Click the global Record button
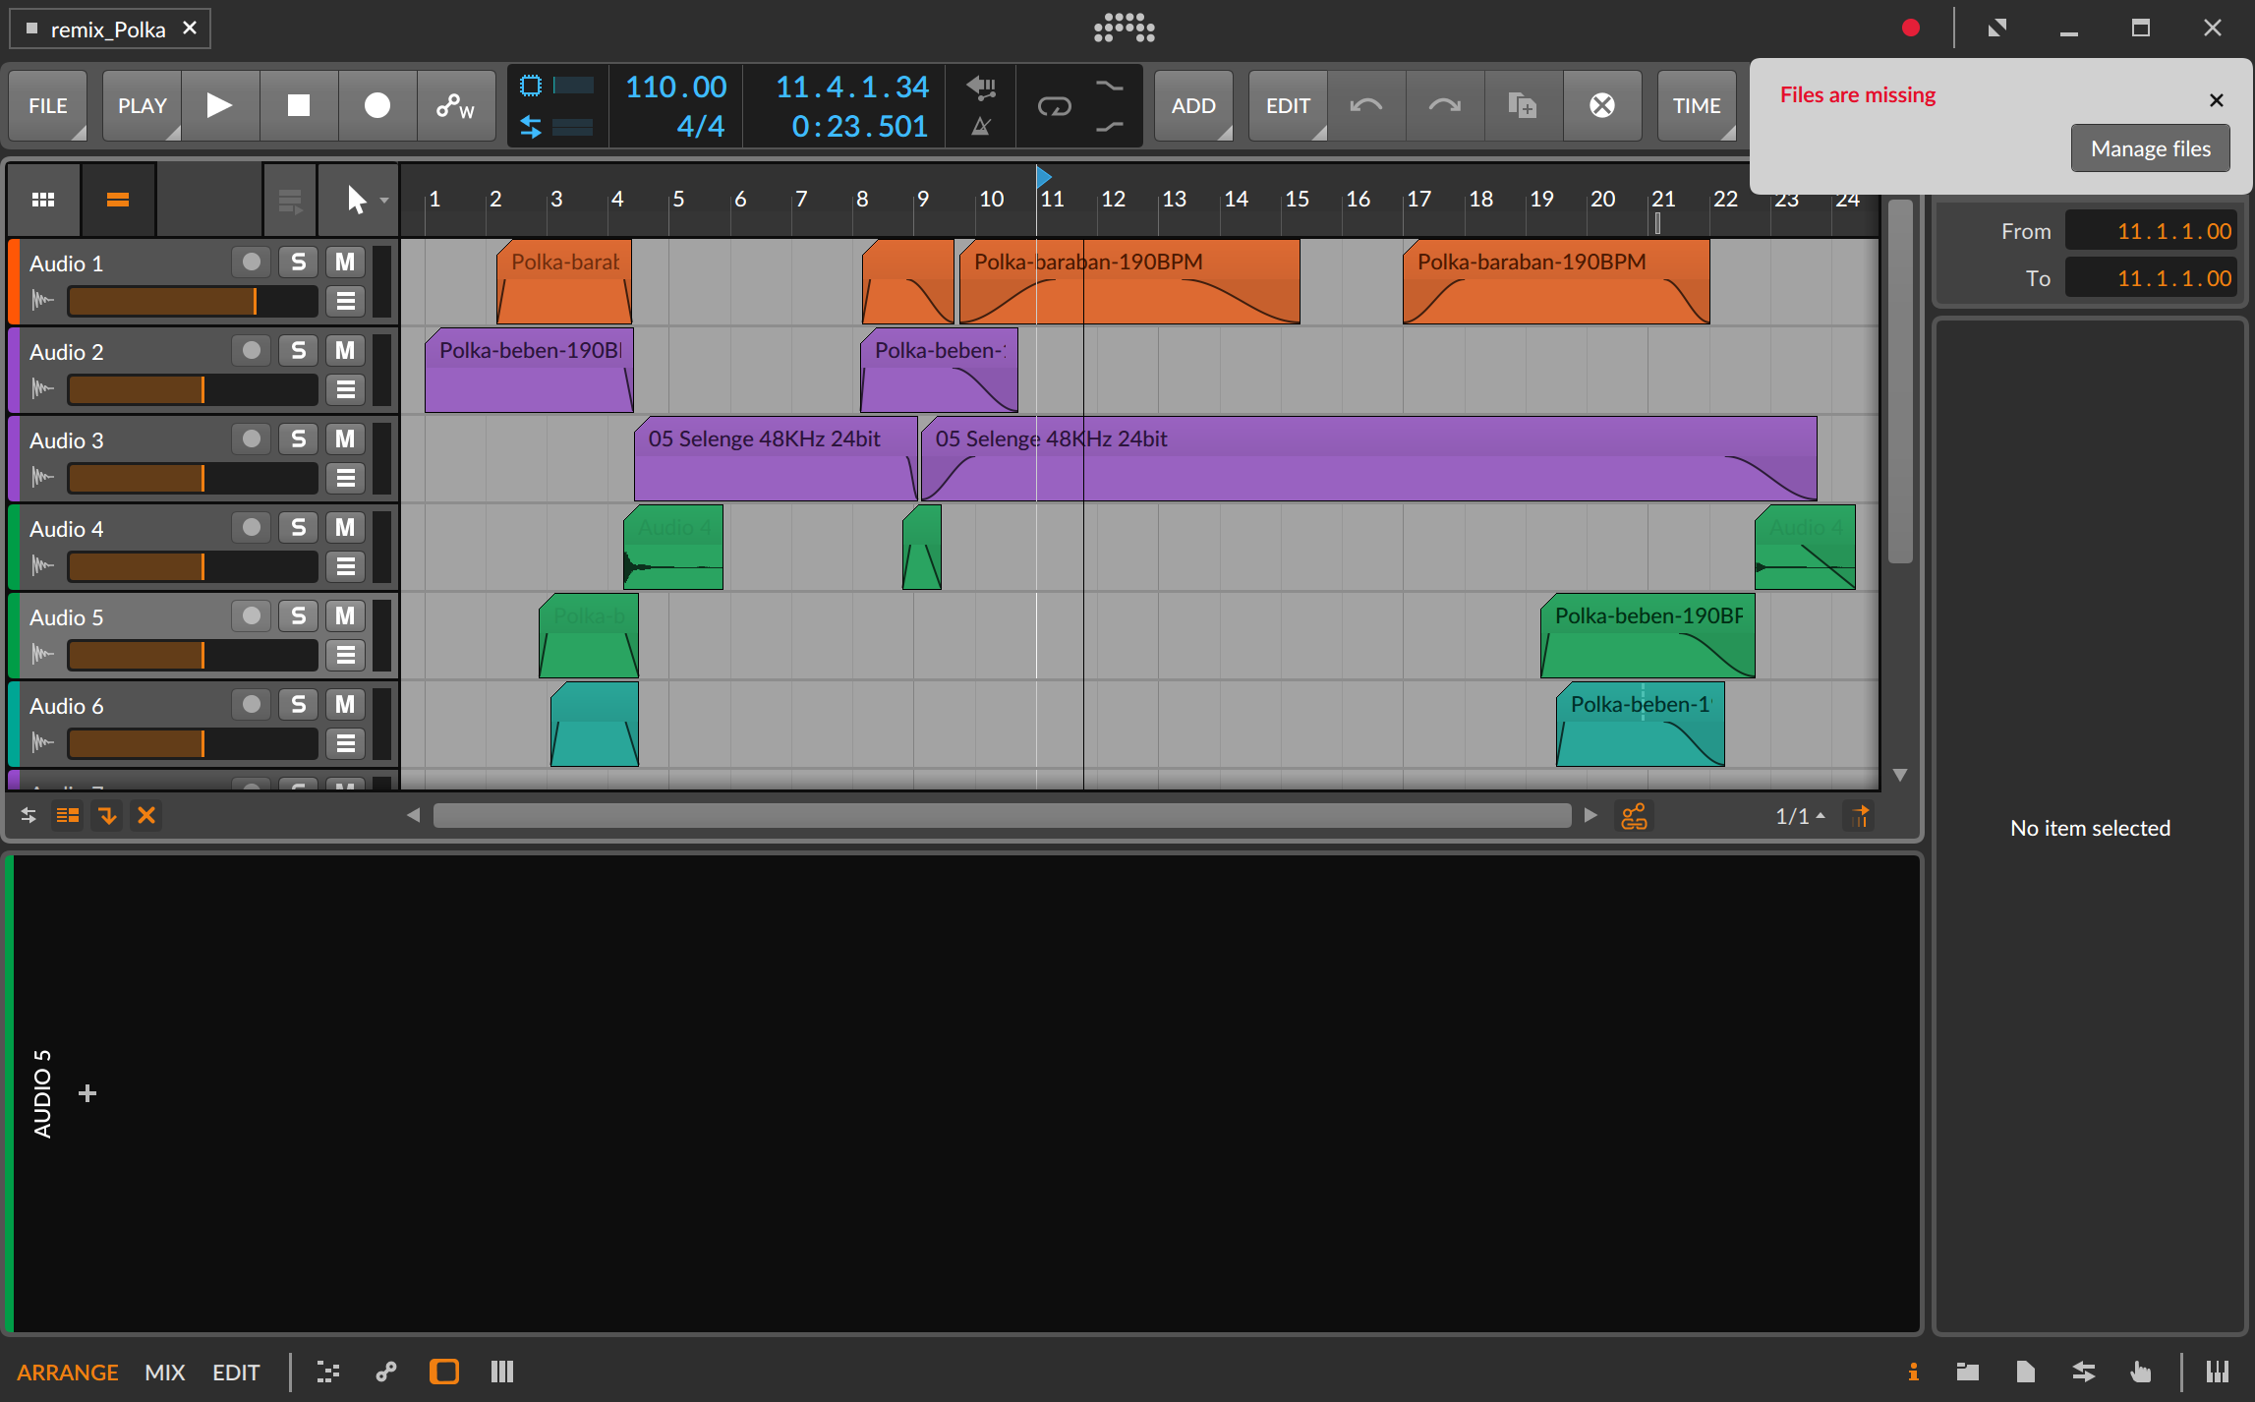The height and width of the screenshot is (1402, 2255). pos(376,105)
